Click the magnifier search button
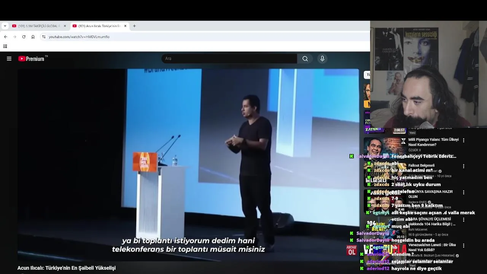Screen dimensions: 487x274 (305, 59)
